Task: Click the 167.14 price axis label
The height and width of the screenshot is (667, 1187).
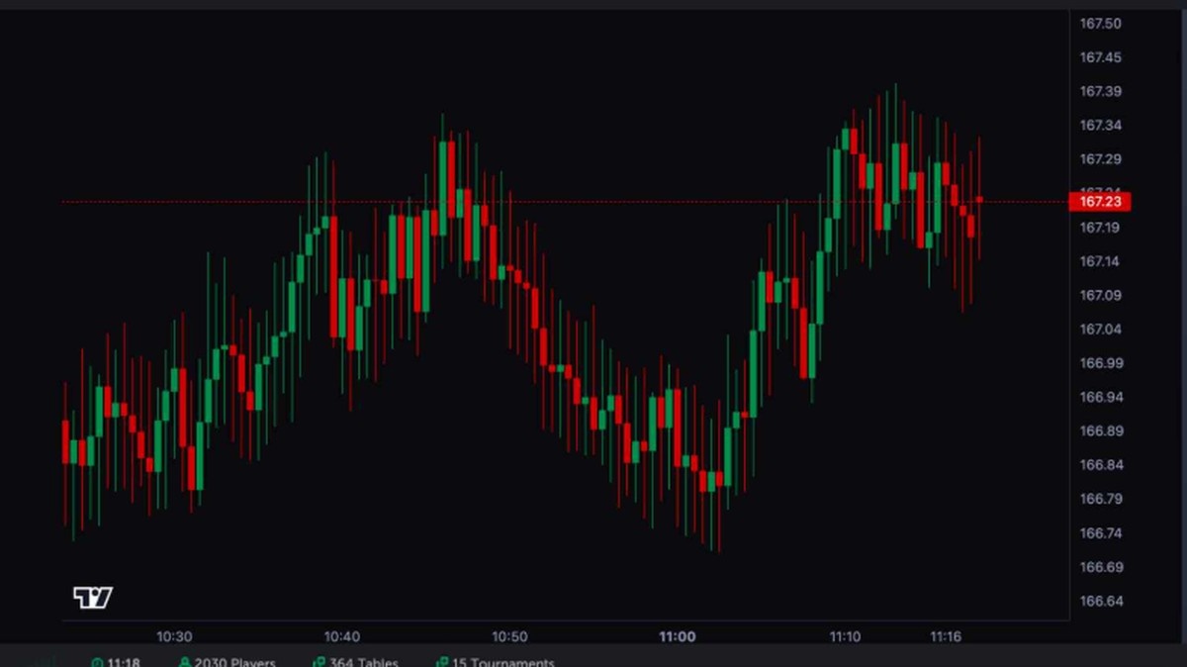Action: 1100,261
